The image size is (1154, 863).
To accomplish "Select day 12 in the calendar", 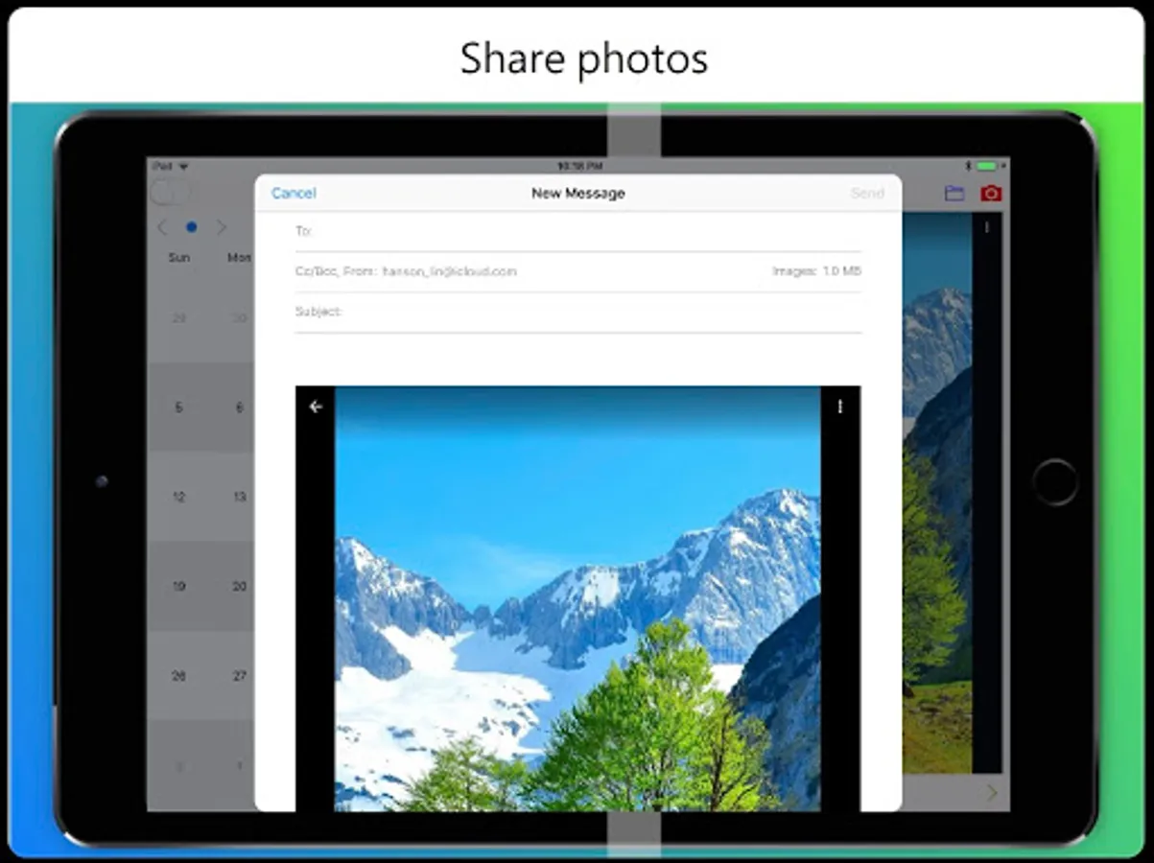I will 178,497.
